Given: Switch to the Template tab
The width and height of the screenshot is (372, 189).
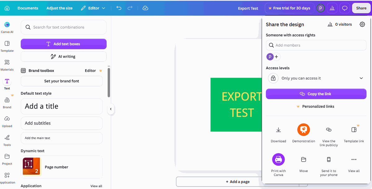Looking at the screenshot, I should [7, 46].
